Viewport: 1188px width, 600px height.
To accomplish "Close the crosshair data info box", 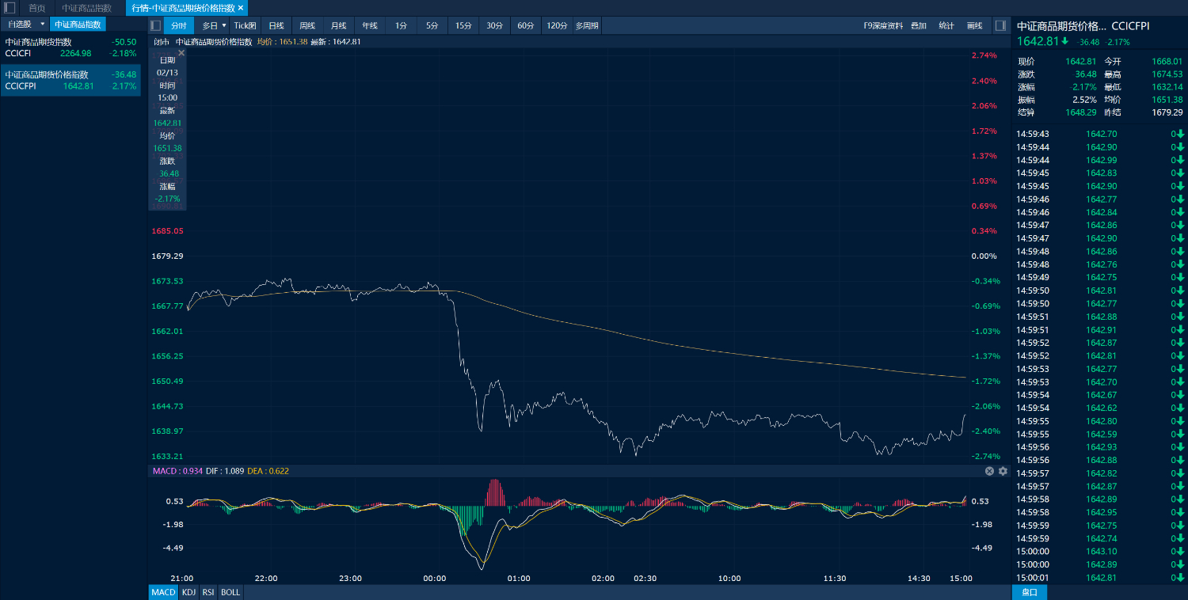I will [x=181, y=53].
